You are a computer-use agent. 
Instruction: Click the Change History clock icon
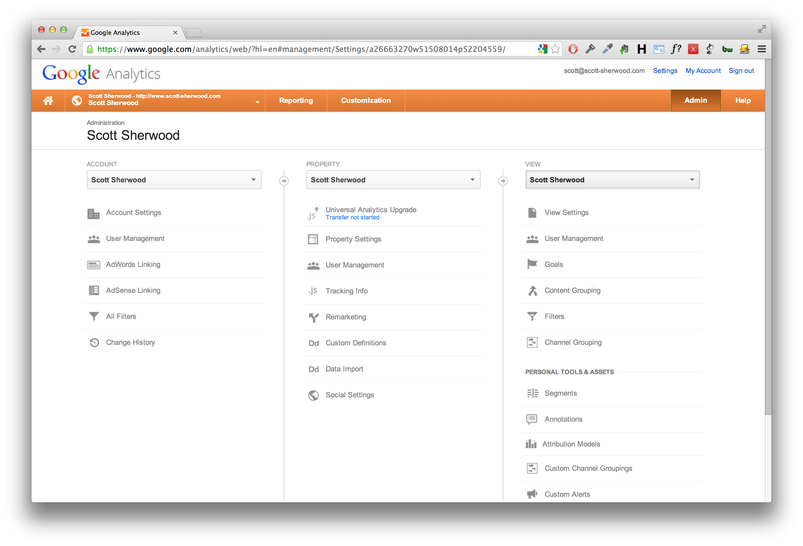pyautogui.click(x=94, y=342)
